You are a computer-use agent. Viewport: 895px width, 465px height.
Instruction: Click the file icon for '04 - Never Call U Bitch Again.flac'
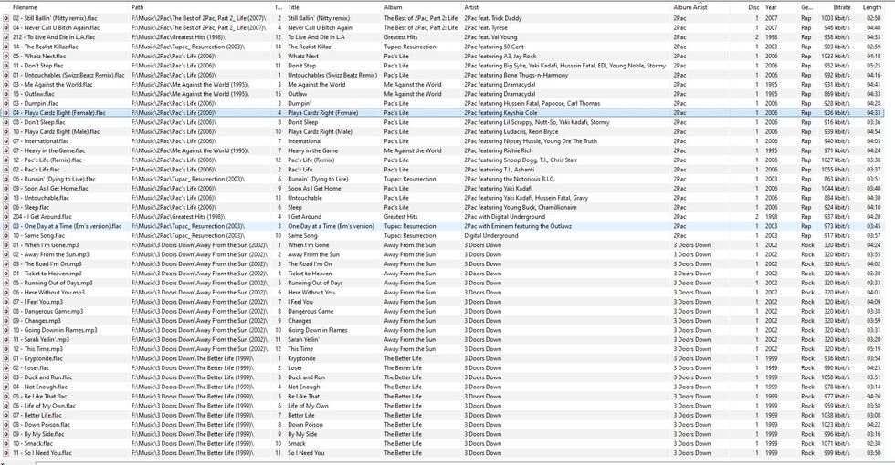point(6,28)
